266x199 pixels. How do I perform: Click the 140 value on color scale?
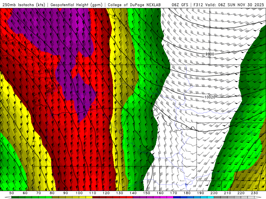[x=133, y=193]
